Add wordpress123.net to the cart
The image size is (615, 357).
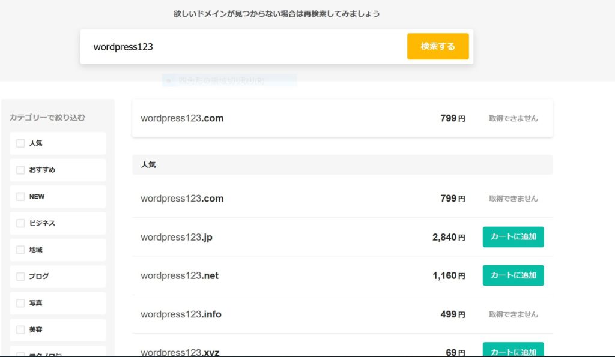pyautogui.click(x=513, y=275)
